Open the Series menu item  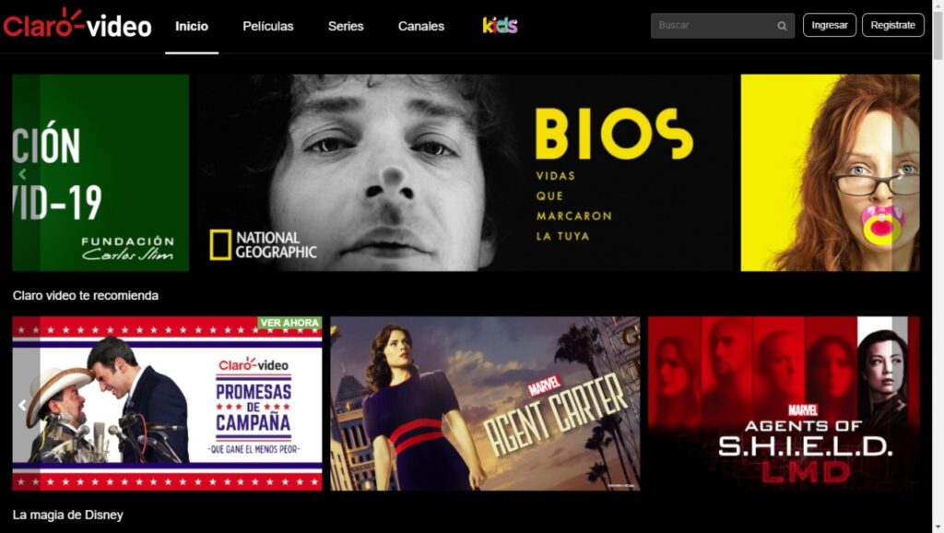(x=346, y=27)
